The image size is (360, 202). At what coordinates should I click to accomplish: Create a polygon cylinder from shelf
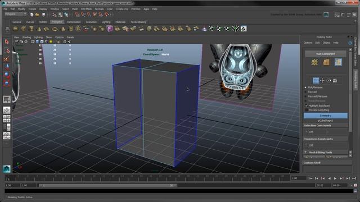(x=31, y=29)
